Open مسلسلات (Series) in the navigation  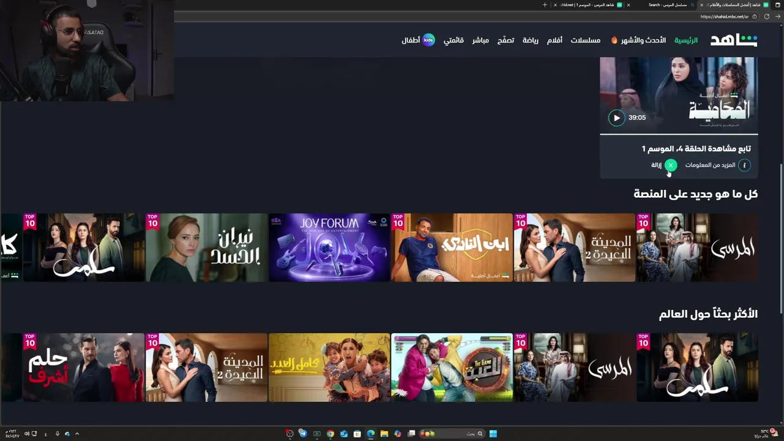pos(586,40)
